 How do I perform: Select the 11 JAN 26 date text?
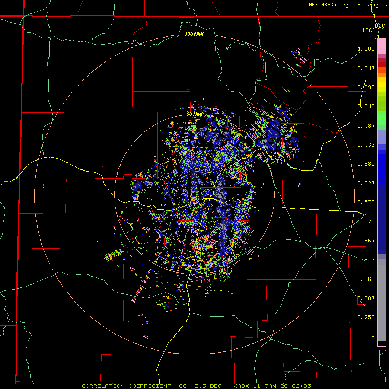[271, 386]
